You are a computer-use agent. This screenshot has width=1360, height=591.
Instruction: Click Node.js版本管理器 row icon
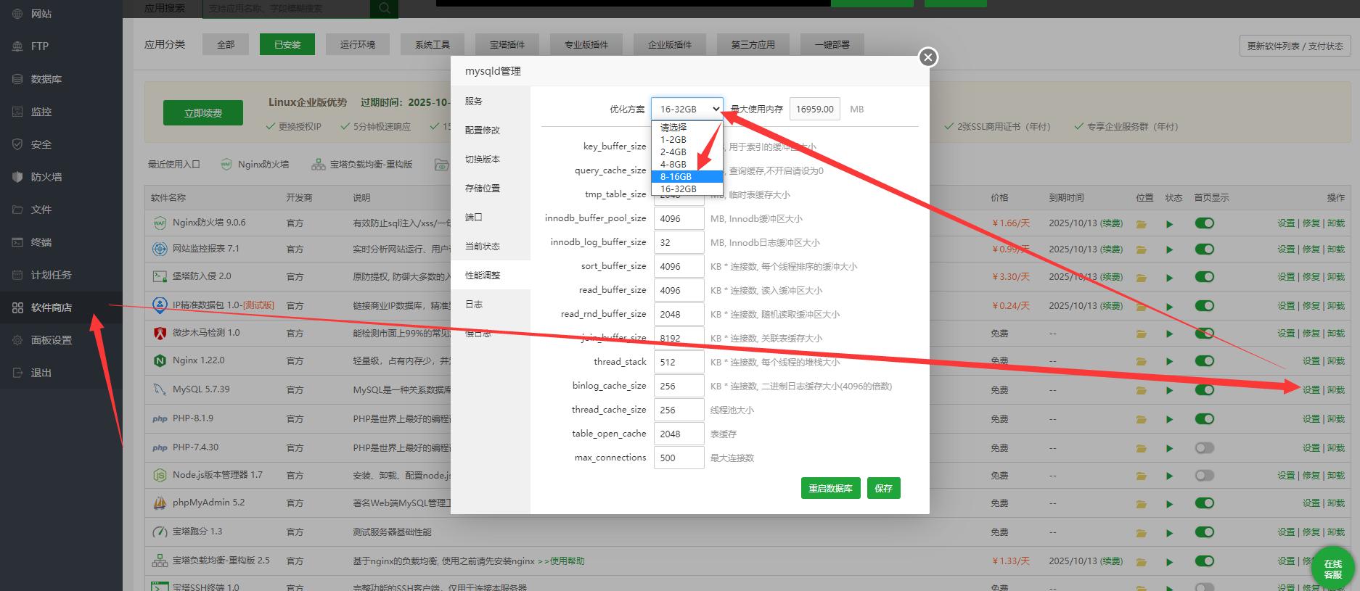(160, 475)
